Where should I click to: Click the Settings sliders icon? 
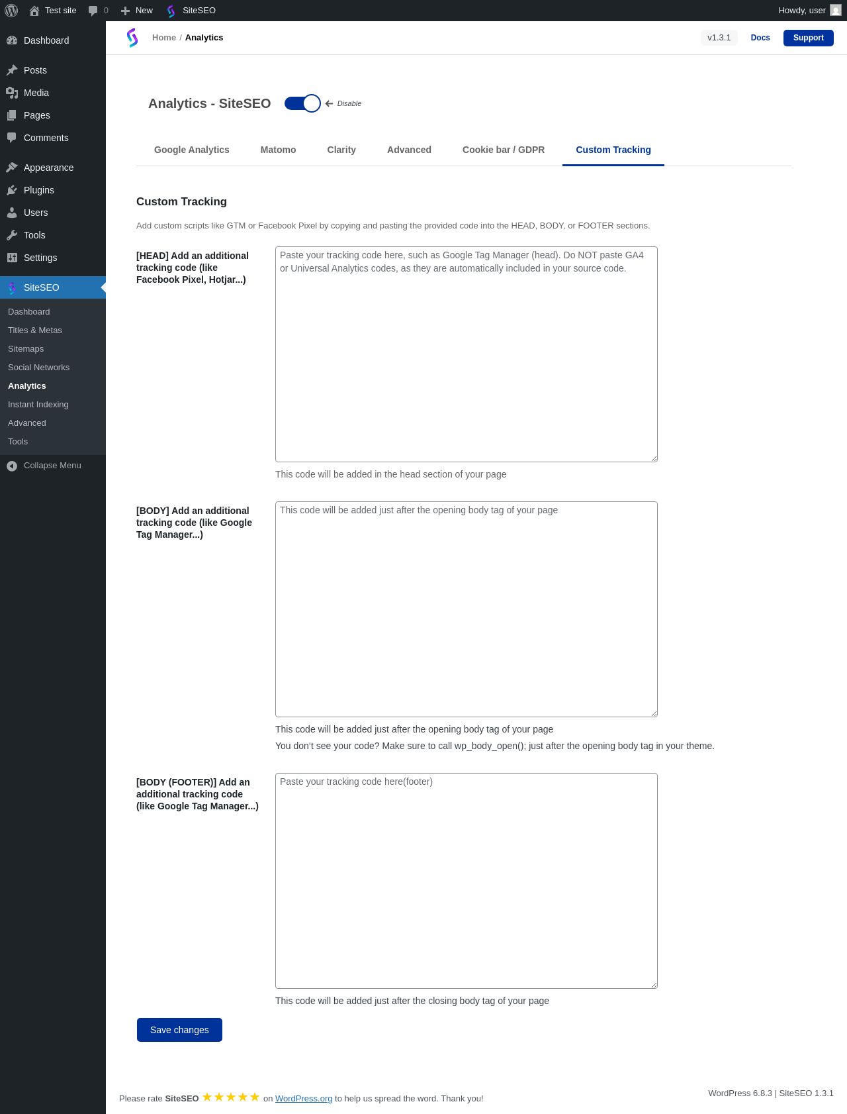(x=12, y=258)
